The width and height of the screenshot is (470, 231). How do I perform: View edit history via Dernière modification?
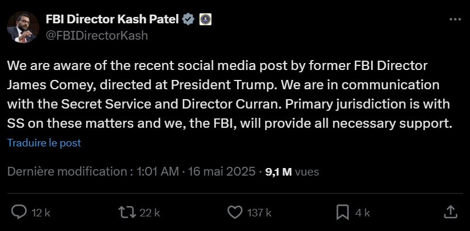(71, 172)
